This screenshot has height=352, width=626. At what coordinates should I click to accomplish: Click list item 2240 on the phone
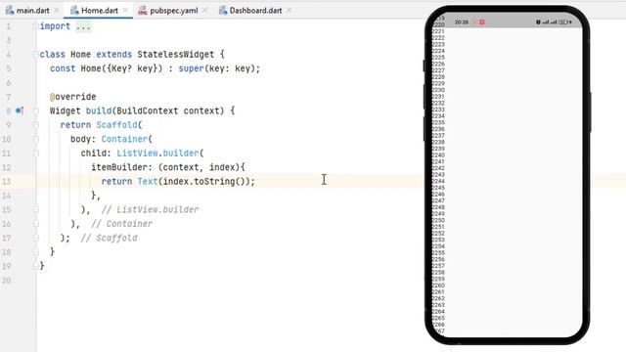click(438, 155)
